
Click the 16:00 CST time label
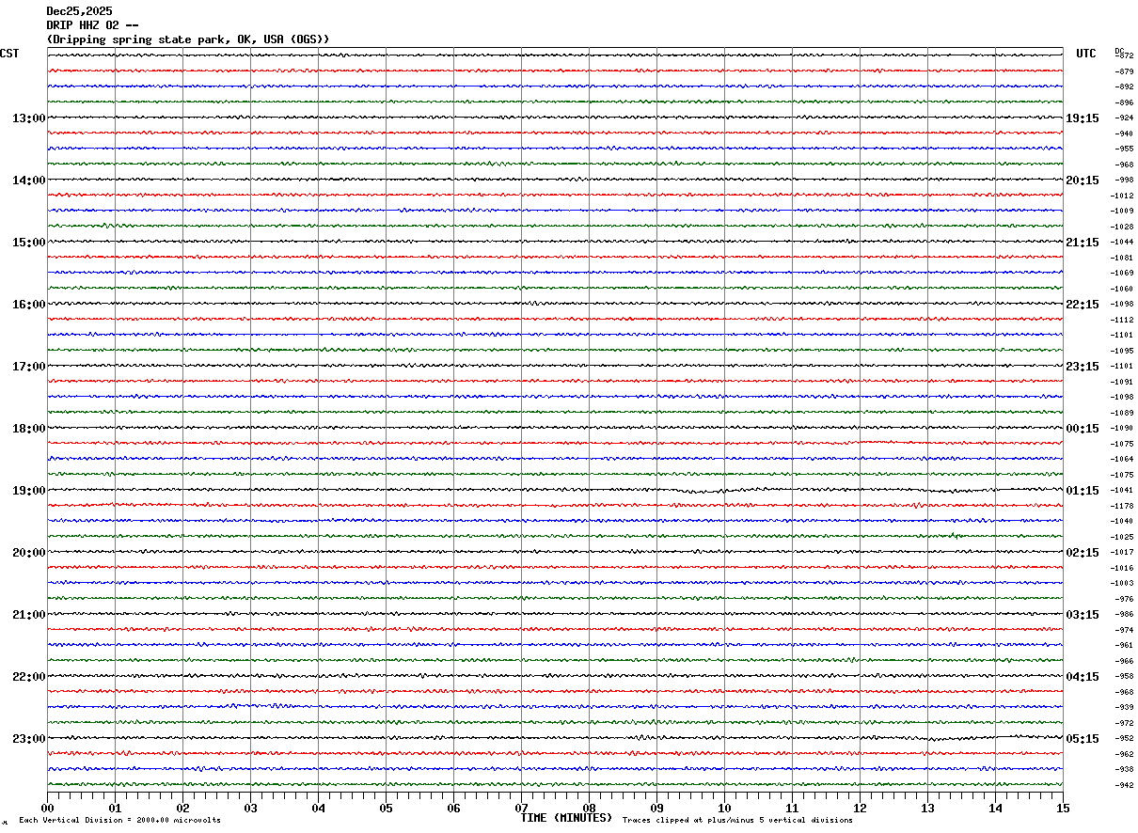[x=28, y=305]
